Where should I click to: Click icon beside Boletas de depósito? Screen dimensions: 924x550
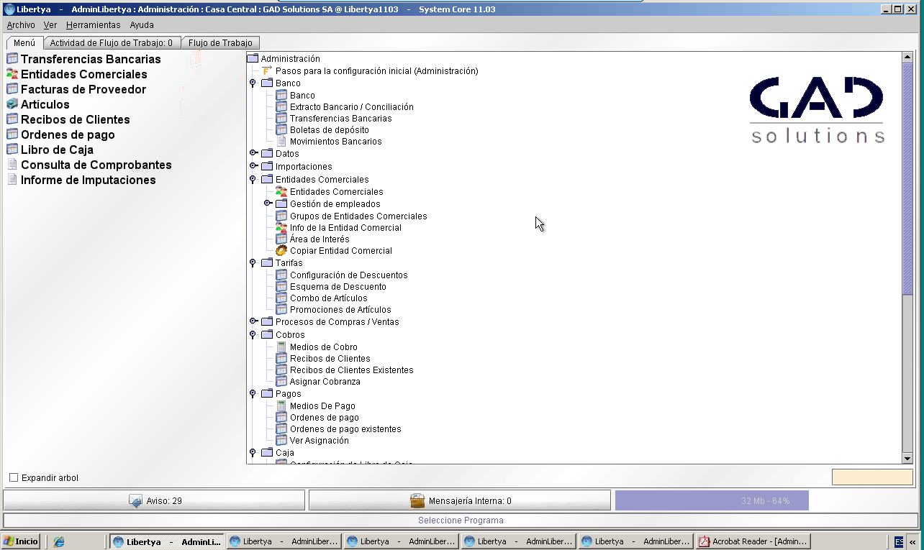pos(281,130)
